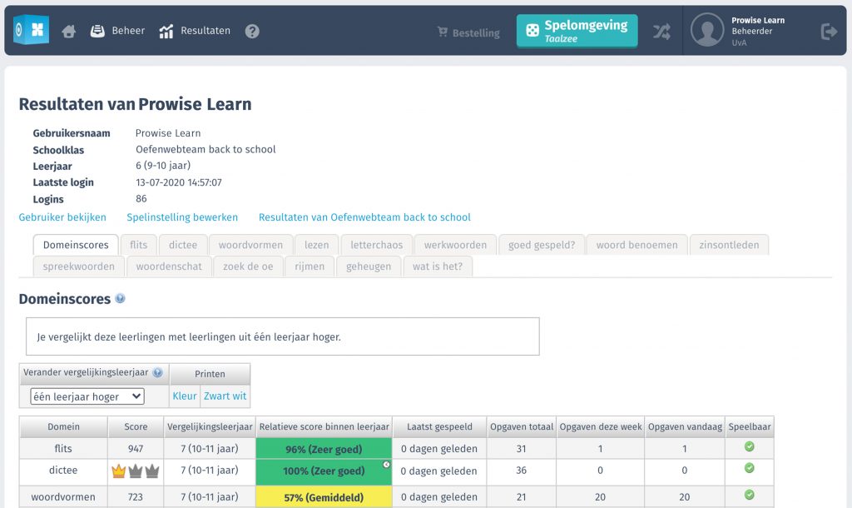The width and height of the screenshot is (852, 508).
Task: Switch to the woordenschat tab
Action: click(169, 266)
